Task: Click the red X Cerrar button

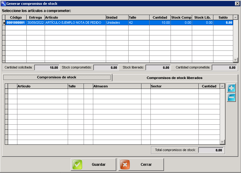Action: coord(141,165)
